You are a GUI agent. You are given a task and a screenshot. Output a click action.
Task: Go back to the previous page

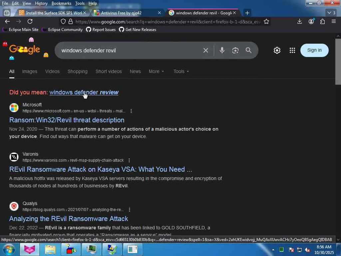[x=7, y=21]
